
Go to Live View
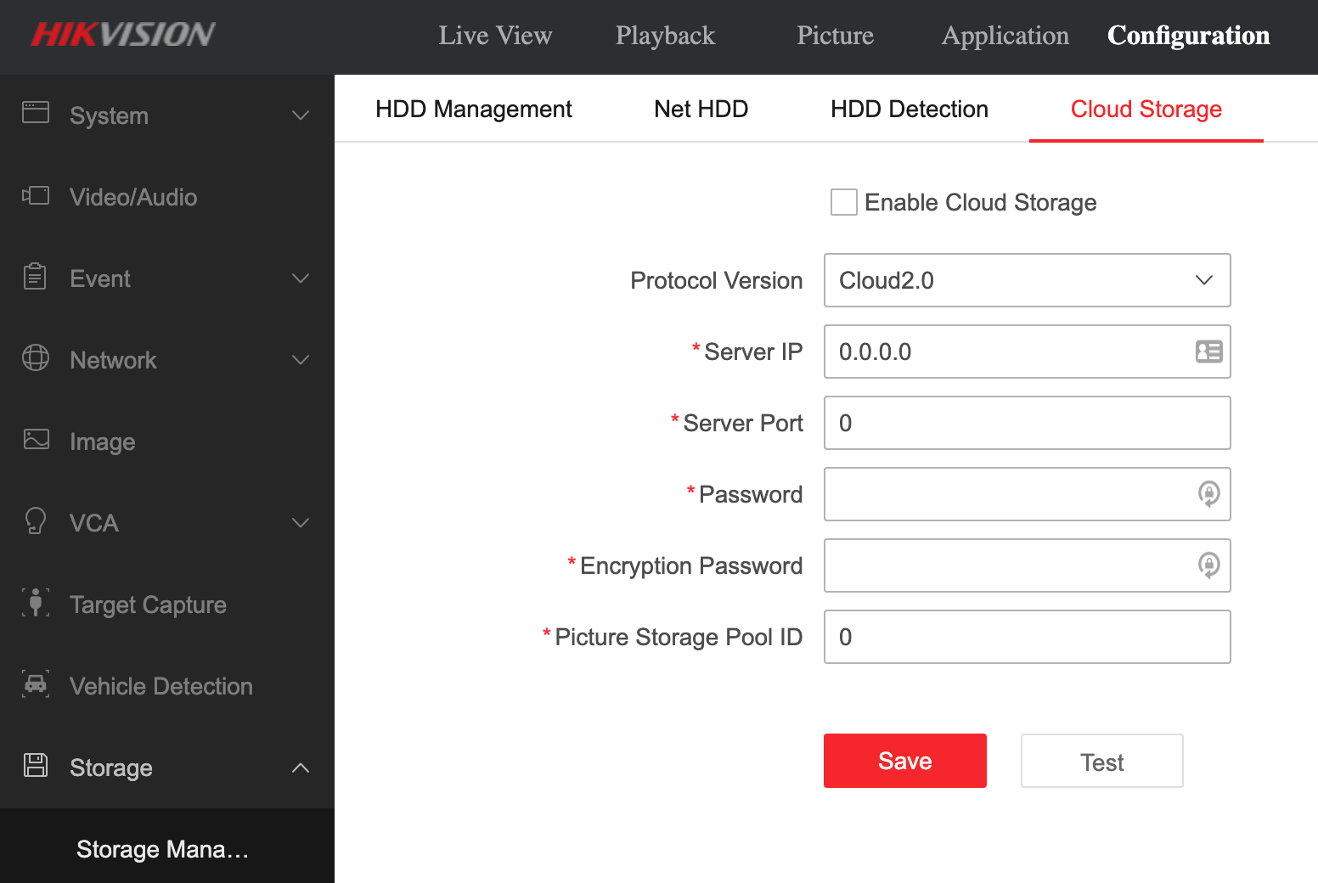[x=495, y=36]
